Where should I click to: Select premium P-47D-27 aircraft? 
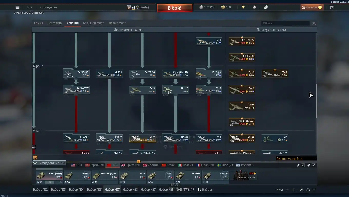coord(242,41)
